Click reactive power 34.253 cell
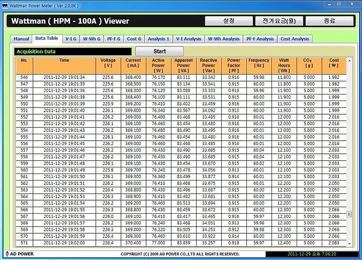This screenshot has height=260, width=362. (x=209, y=230)
